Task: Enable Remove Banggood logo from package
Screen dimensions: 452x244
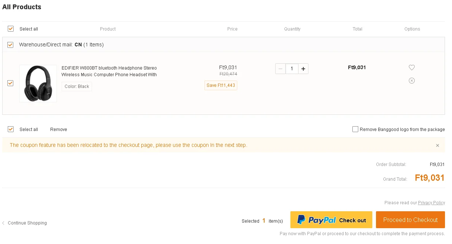Action: (355, 129)
